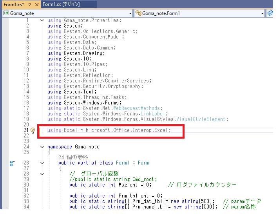The image size is (277, 214).
Task: Click the 'using Excel' line of code
Action: coord(109,130)
